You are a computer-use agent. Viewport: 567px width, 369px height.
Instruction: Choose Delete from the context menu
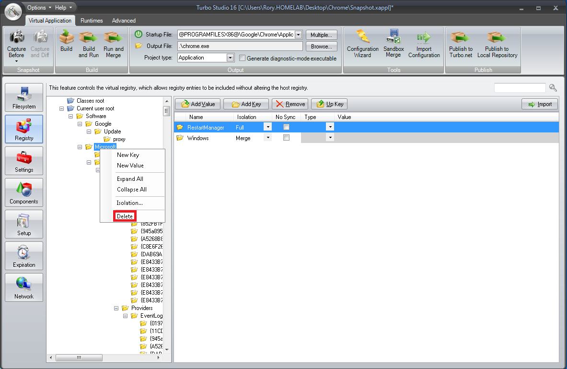124,216
